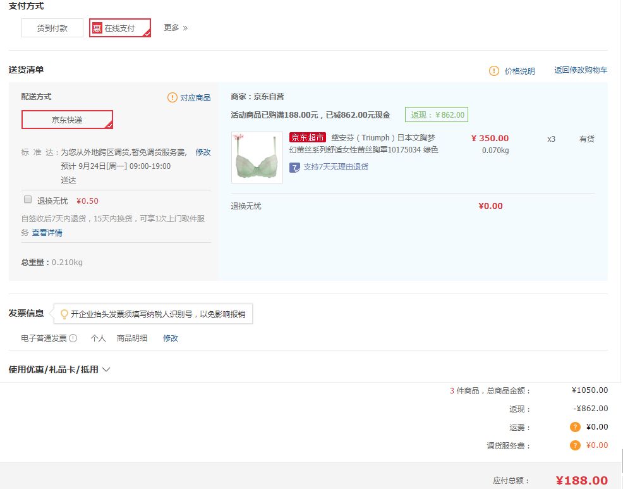Click 修改 next to delivery time

click(x=203, y=152)
